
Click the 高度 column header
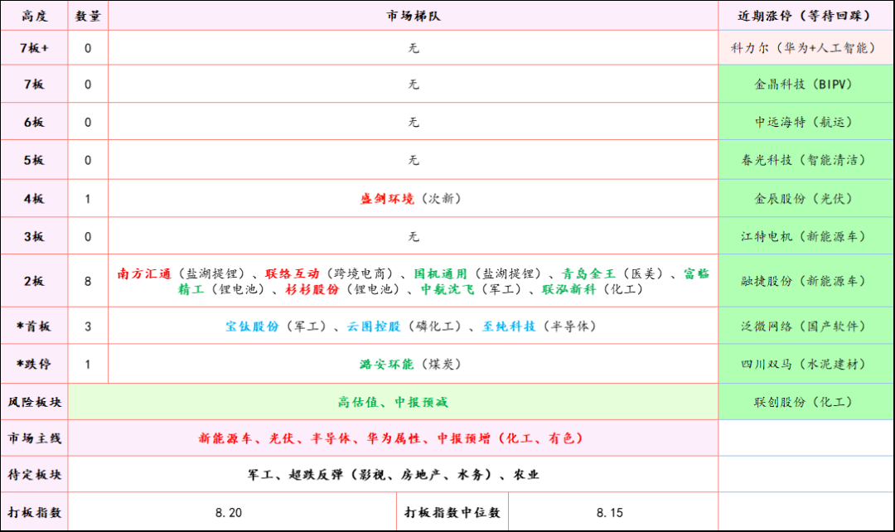(34, 16)
